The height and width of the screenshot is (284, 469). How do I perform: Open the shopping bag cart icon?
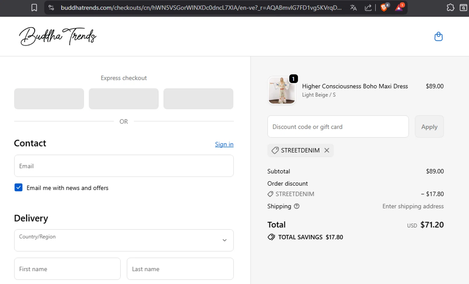coord(439,37)
